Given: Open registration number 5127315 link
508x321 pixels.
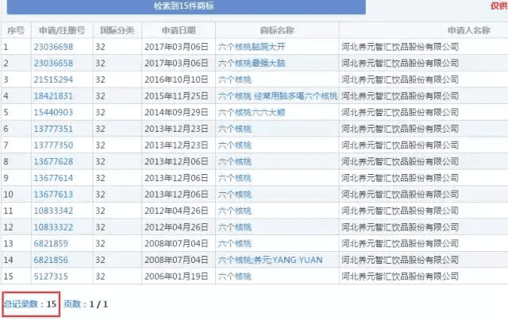Looking at the screenshot, I should (51, 277).
